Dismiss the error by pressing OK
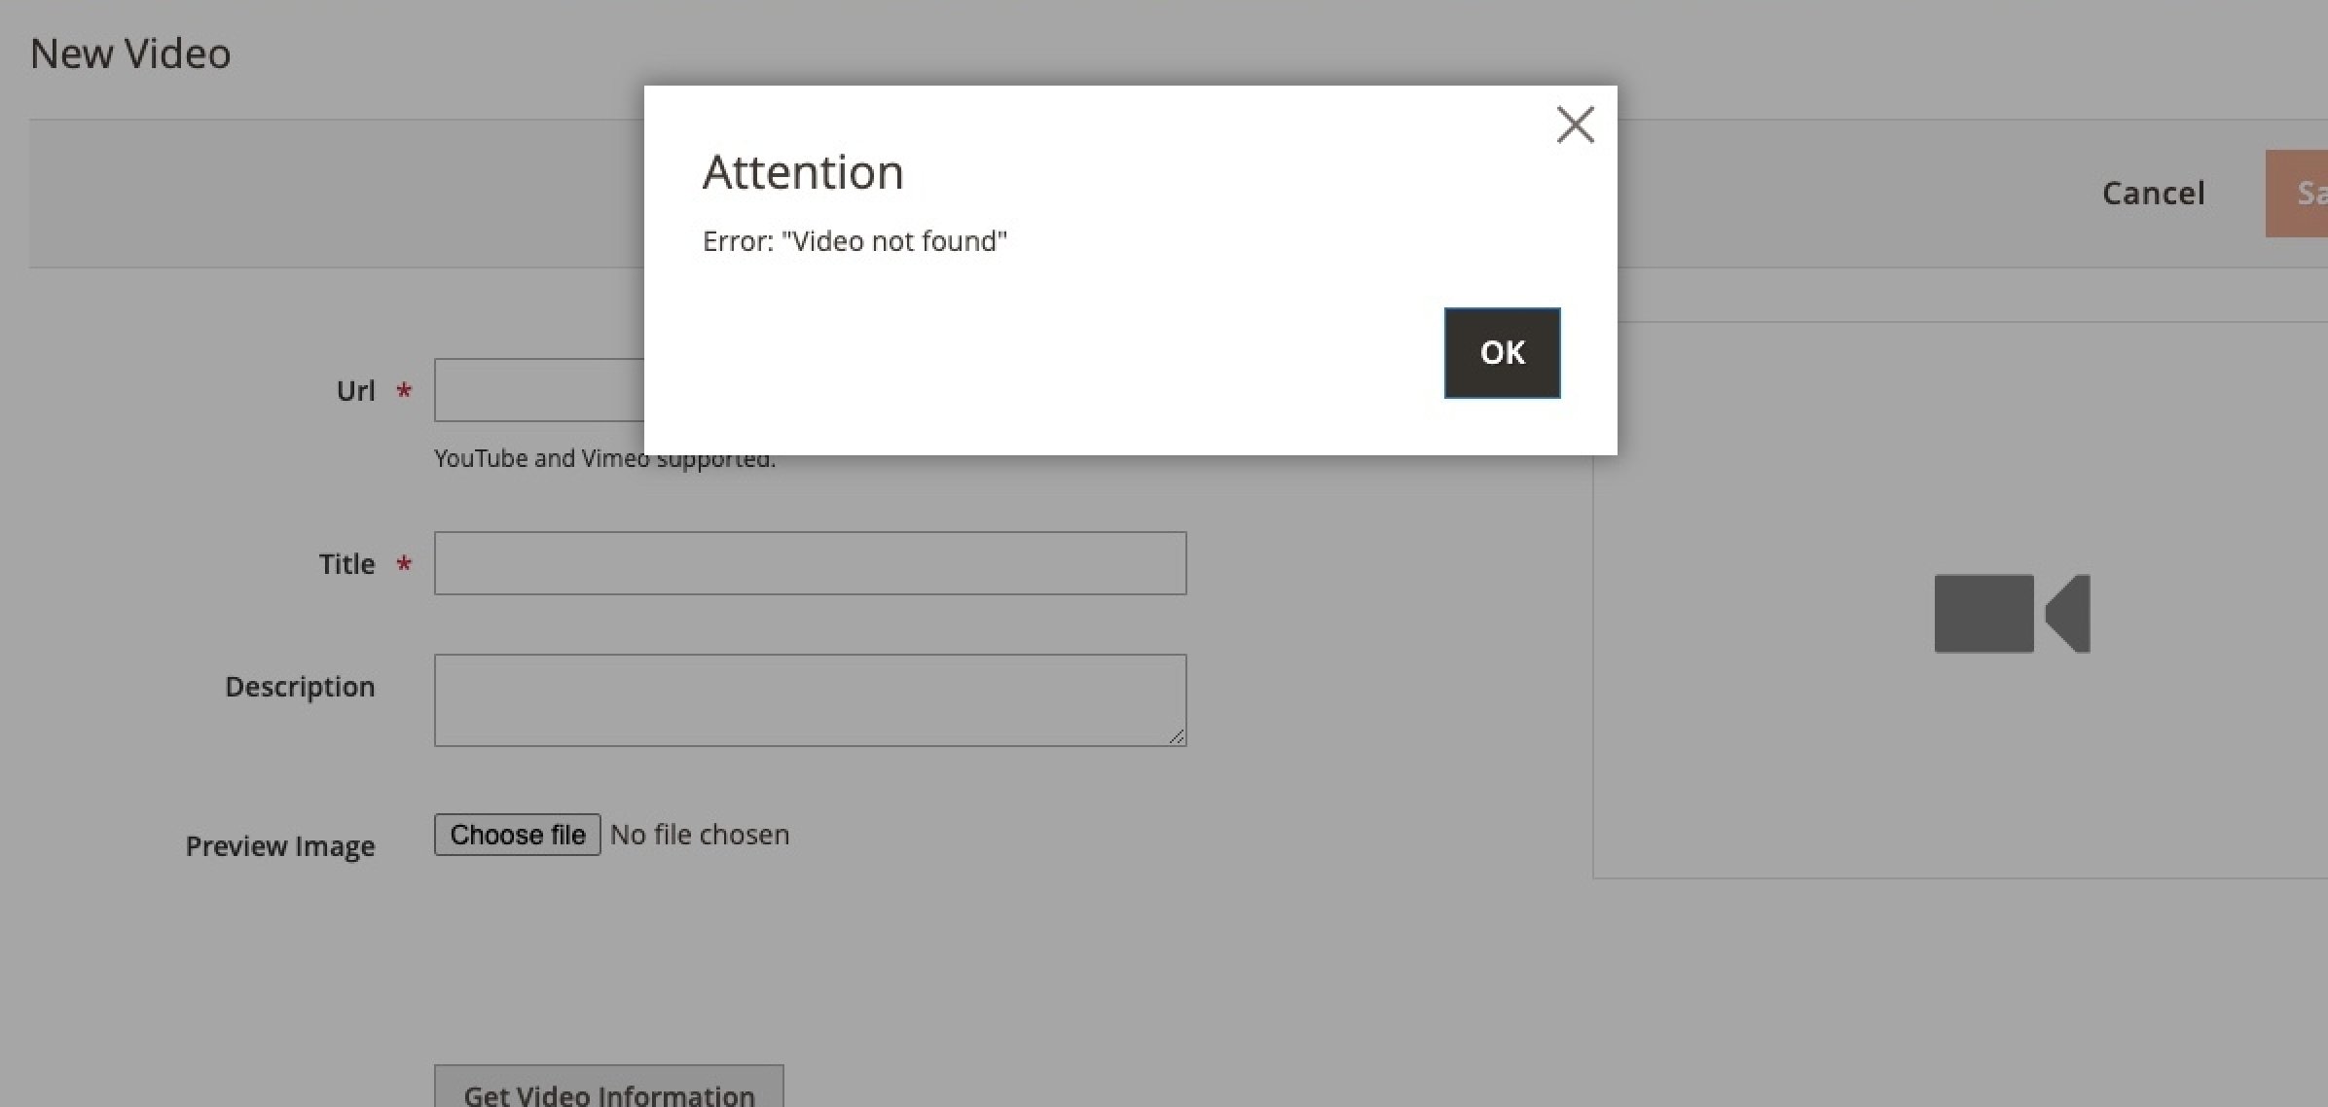This screenshot has height=1107, width=2328. tap(1501, 353)
